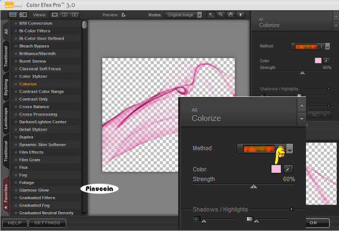The image size is (339, 231).
Task: Click the light bulb background icon
Action: click(240, 15)
